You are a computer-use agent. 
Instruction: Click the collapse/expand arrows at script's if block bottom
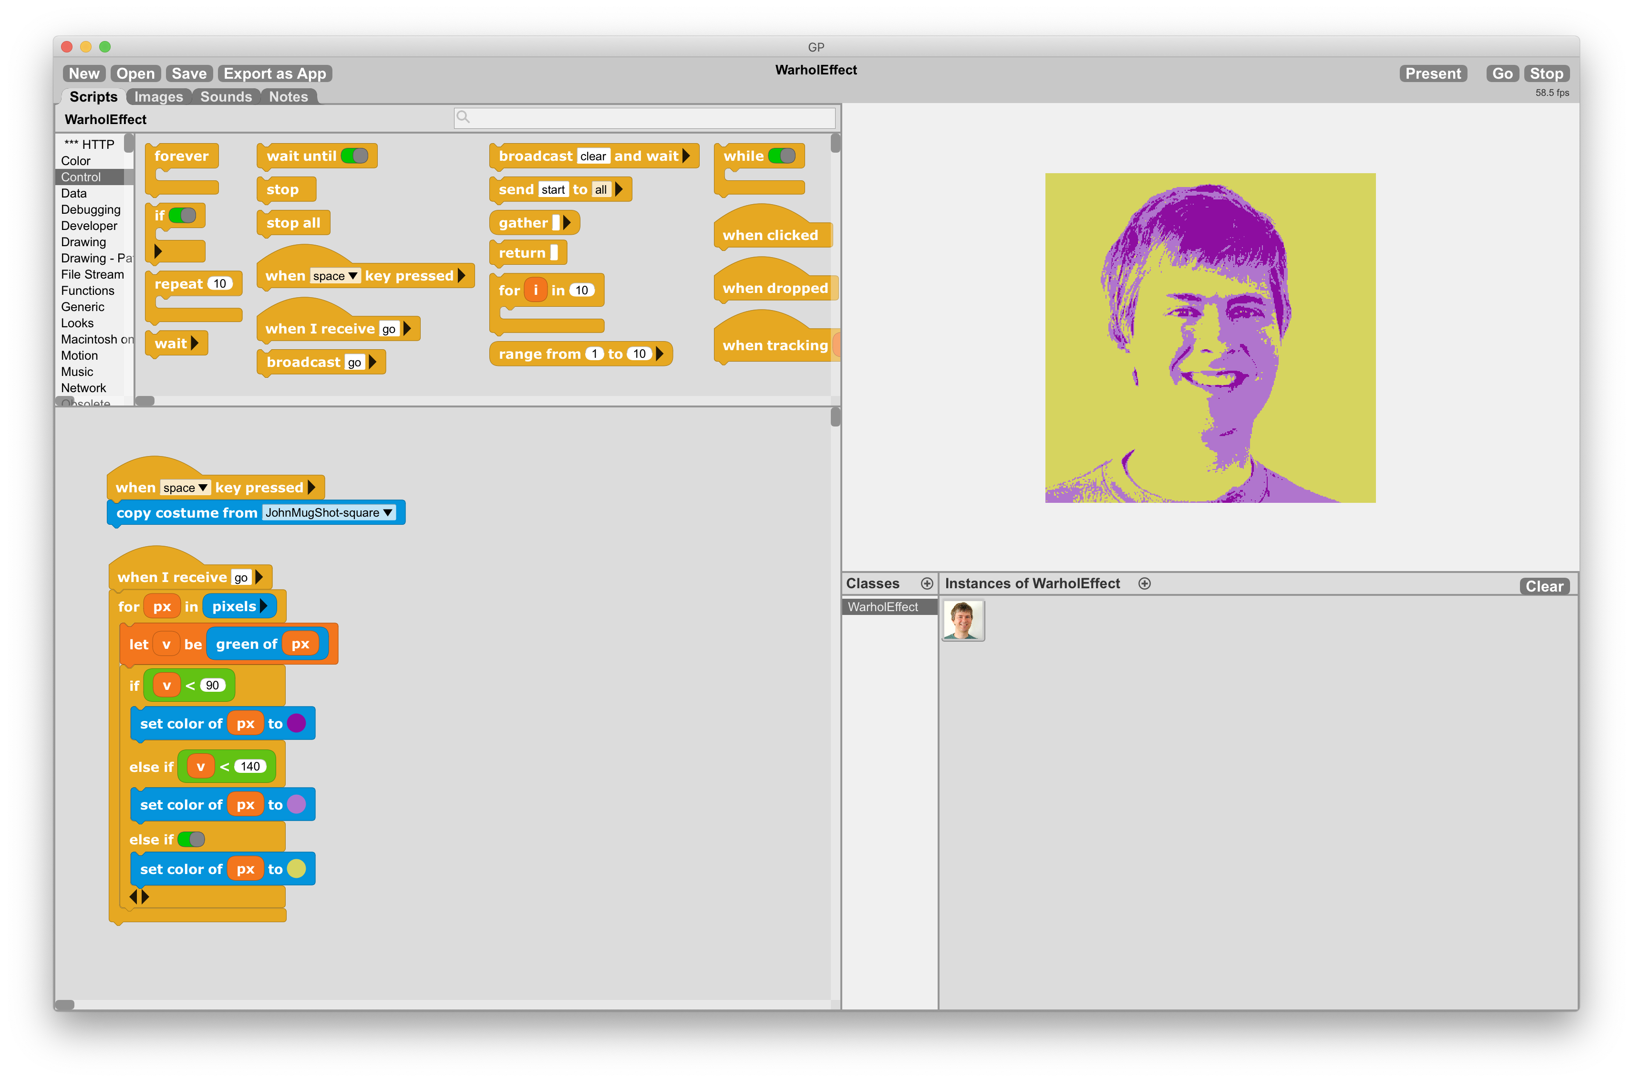click(x=139, y=896)
